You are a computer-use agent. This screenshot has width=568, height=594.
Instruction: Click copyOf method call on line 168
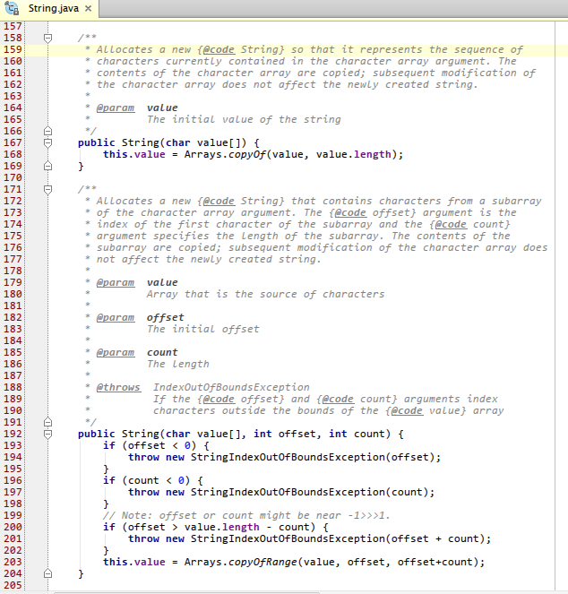(x=247, y=155)
